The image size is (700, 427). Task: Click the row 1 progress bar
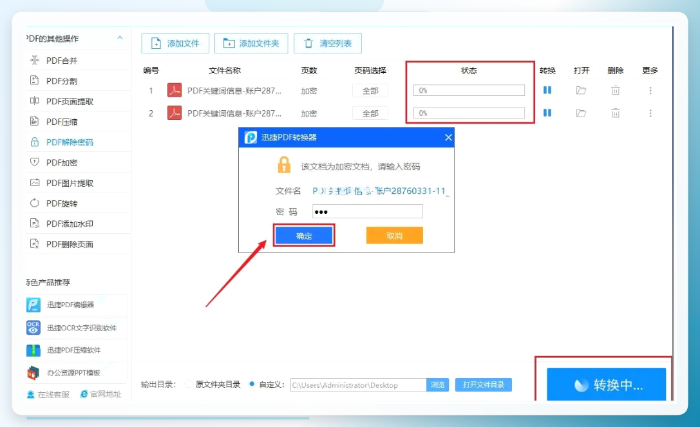coord(469,90)
